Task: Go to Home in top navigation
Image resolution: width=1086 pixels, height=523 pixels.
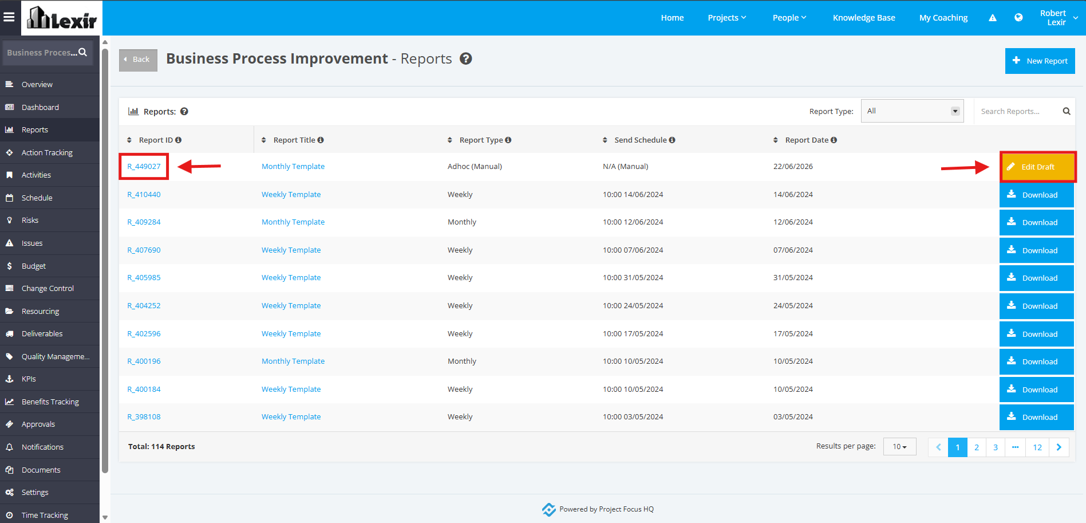Action: coord(672,18)
